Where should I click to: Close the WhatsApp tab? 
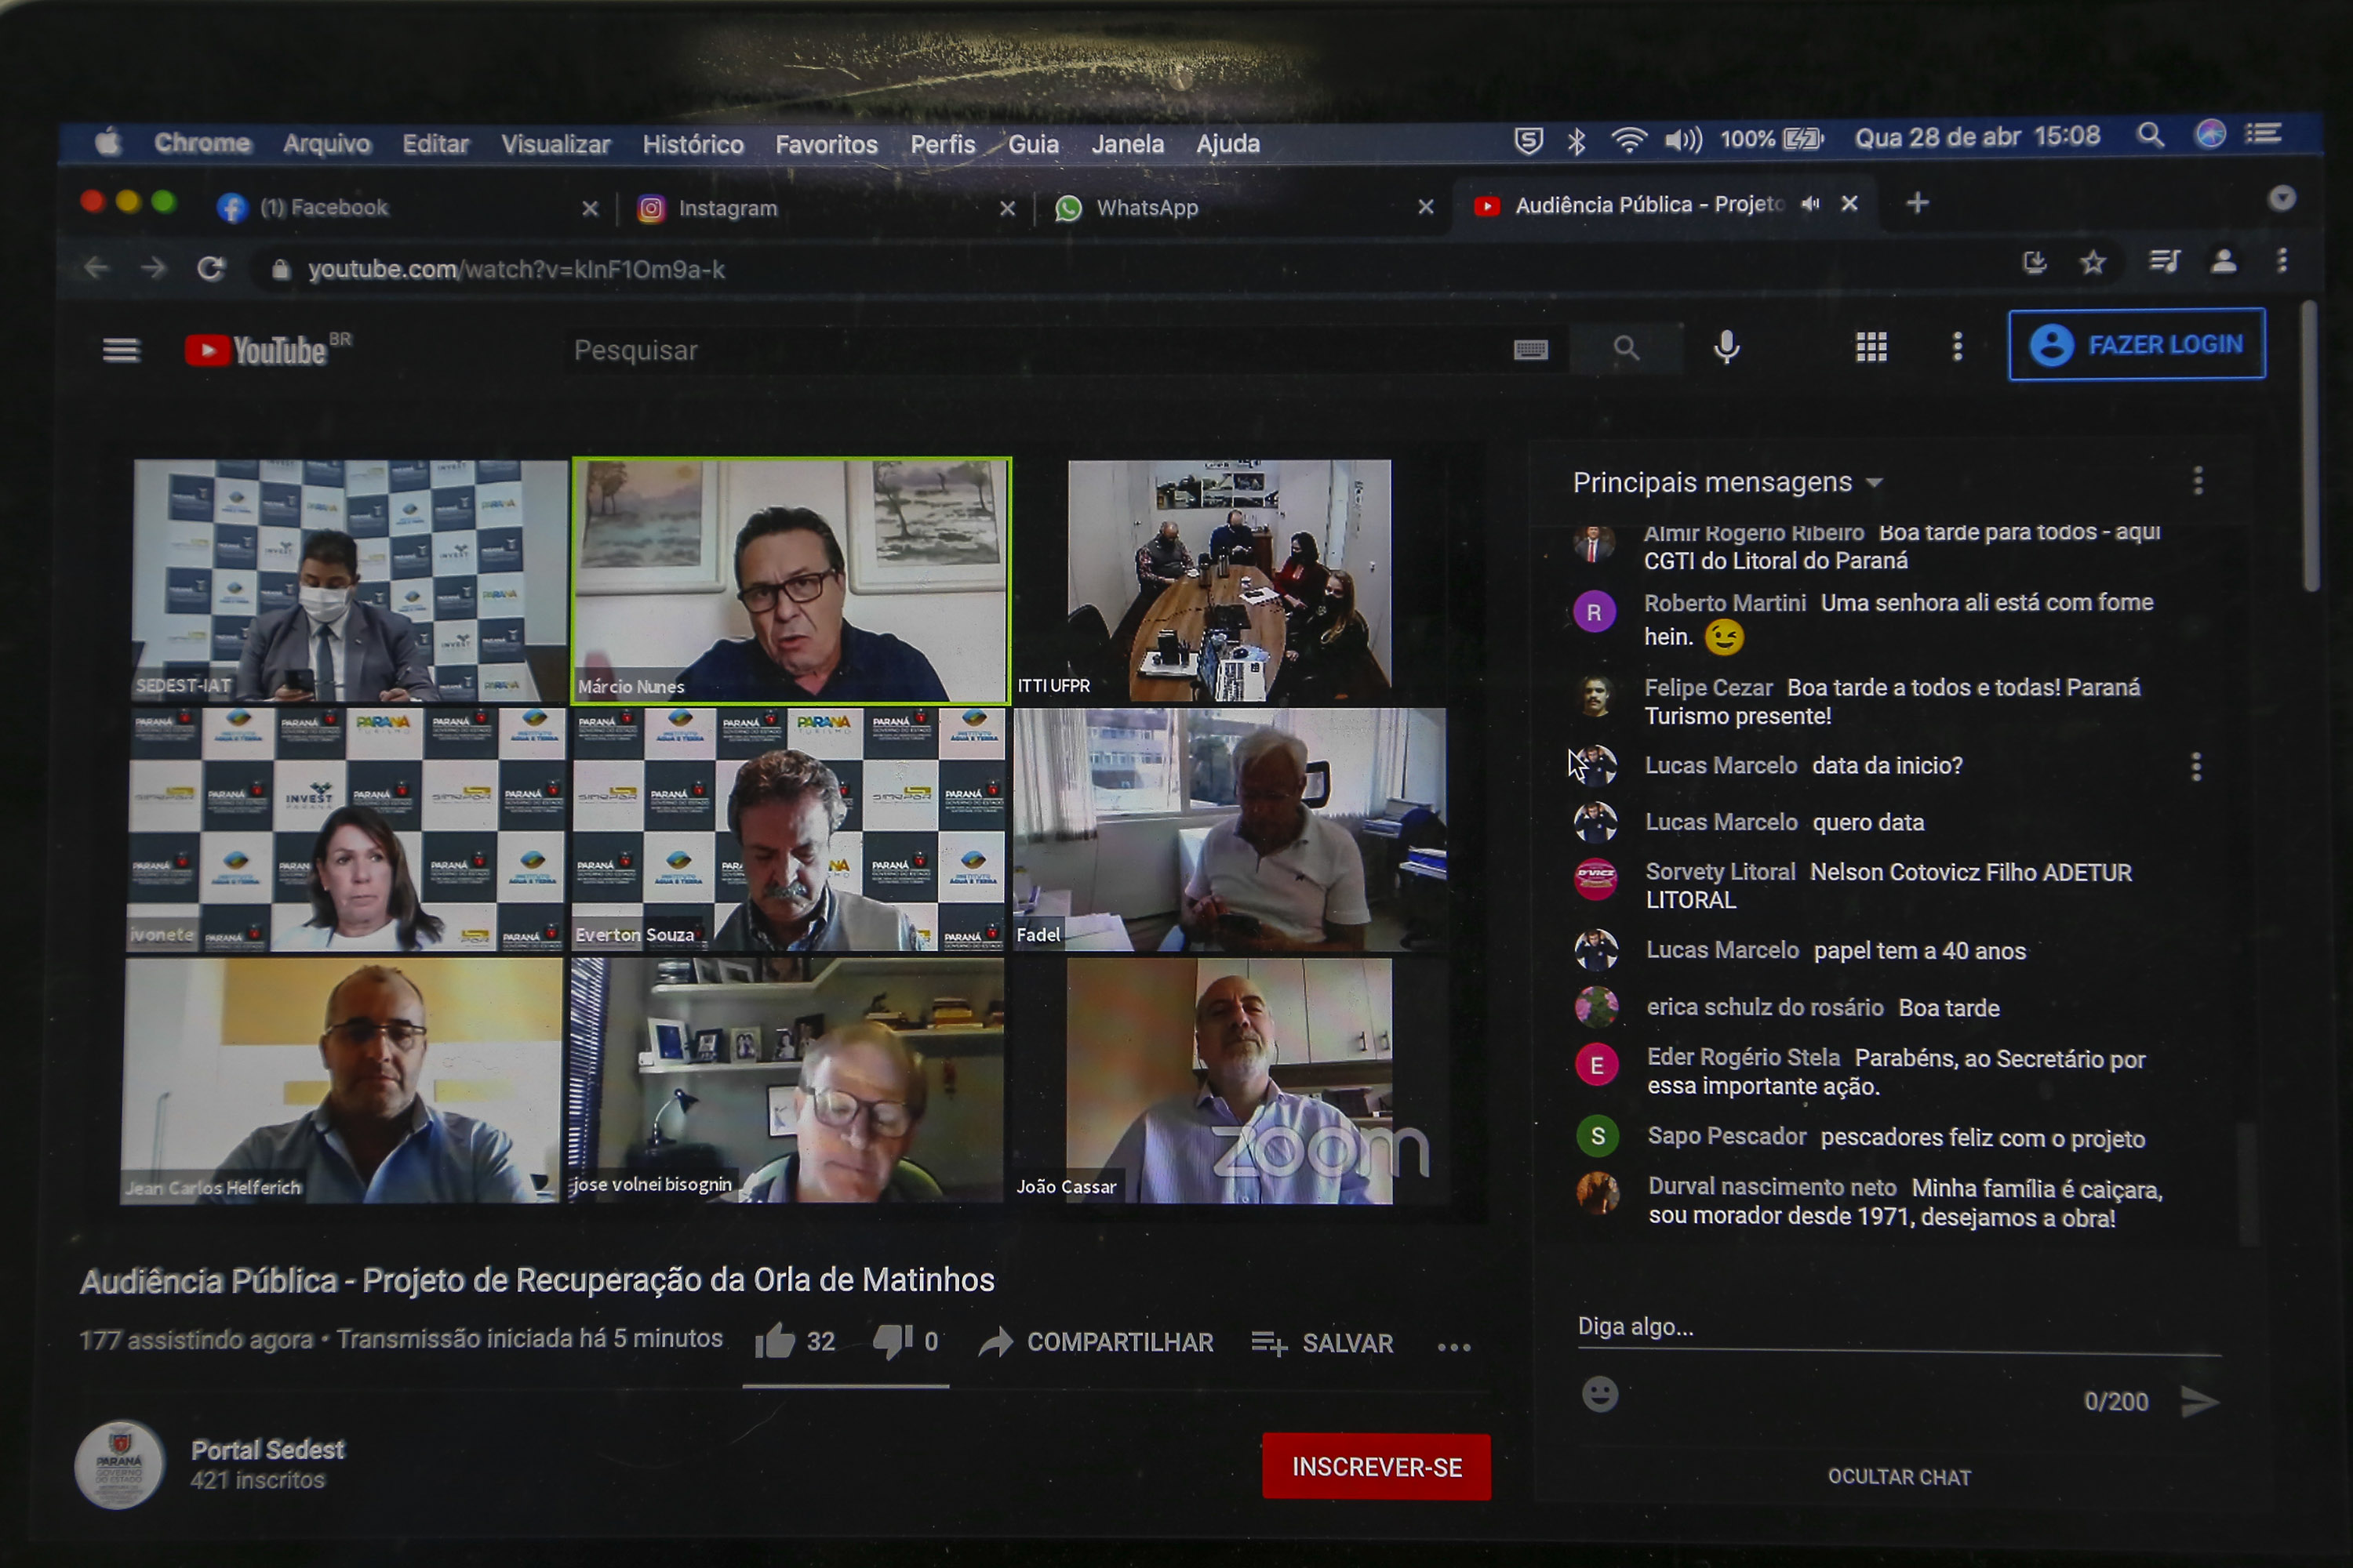click(x=1426, y=207)
